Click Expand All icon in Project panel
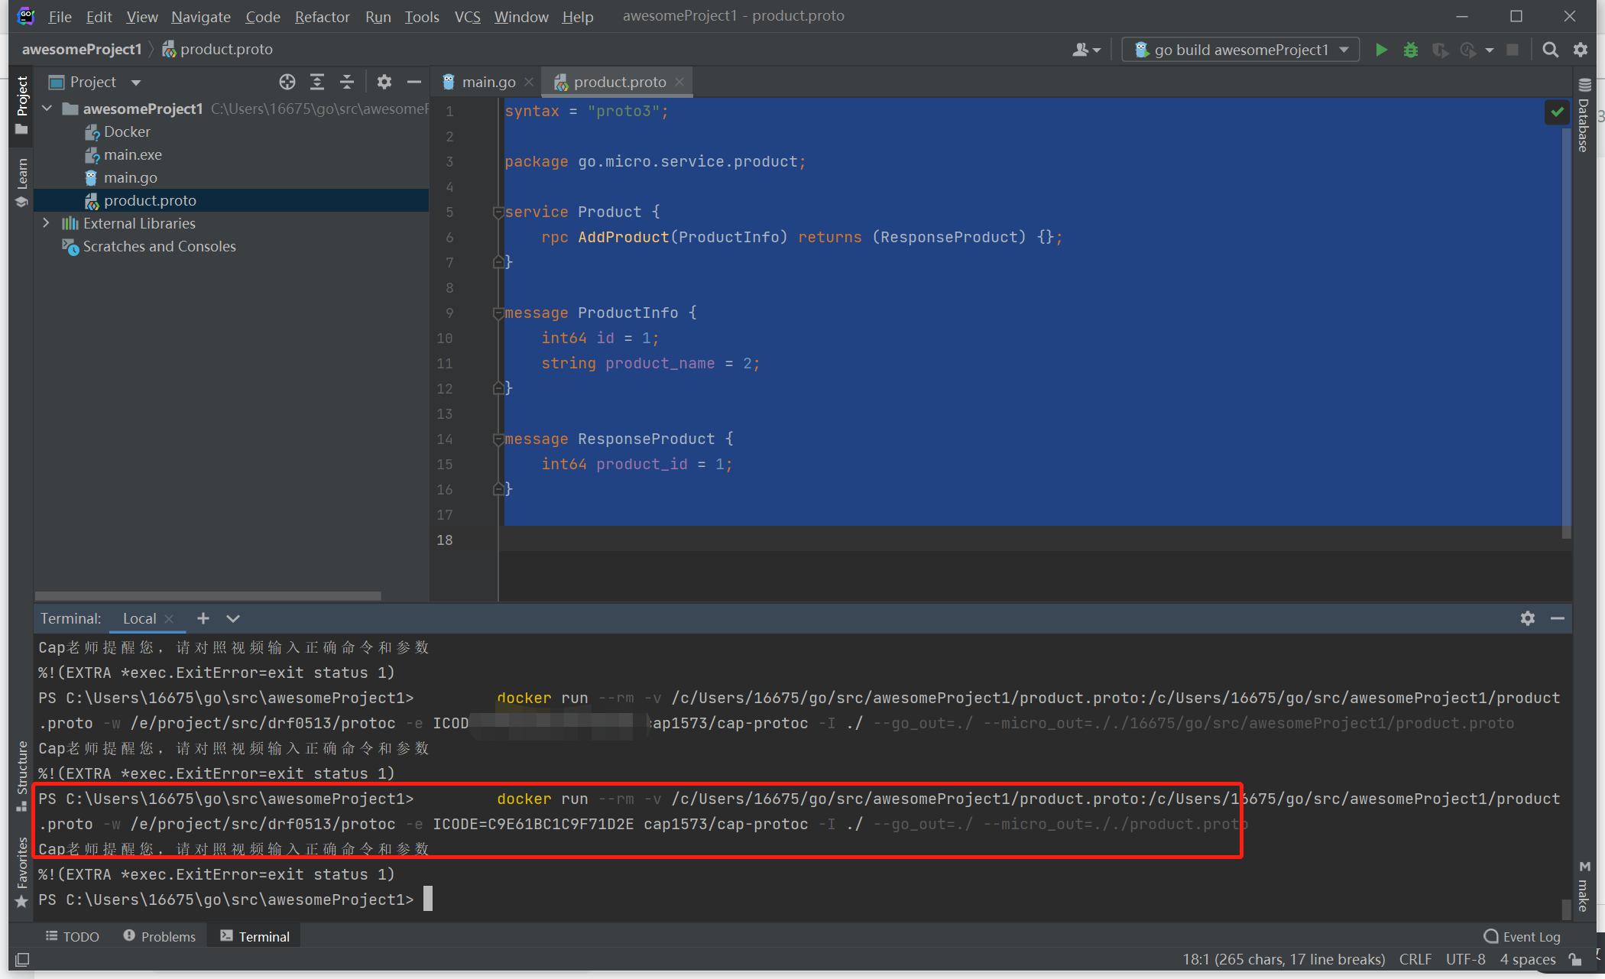The height and width of the screenshot is (979, 1605). [x=317, y=82]
